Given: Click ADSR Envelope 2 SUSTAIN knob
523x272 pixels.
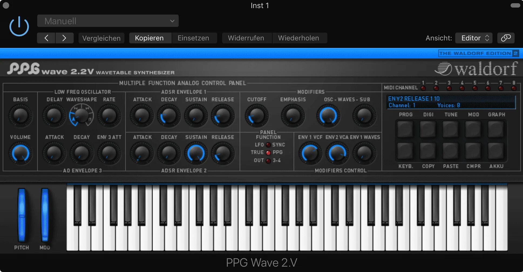Looking at the screenshot, I should click(x=196, y=153).
